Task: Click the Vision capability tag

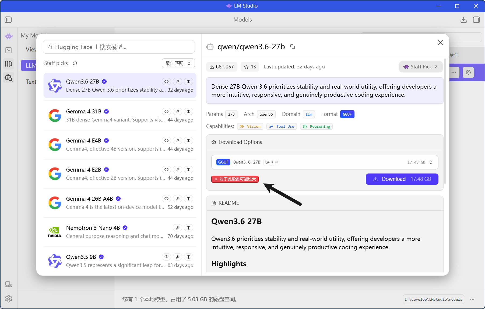Action: coord(250,126)
